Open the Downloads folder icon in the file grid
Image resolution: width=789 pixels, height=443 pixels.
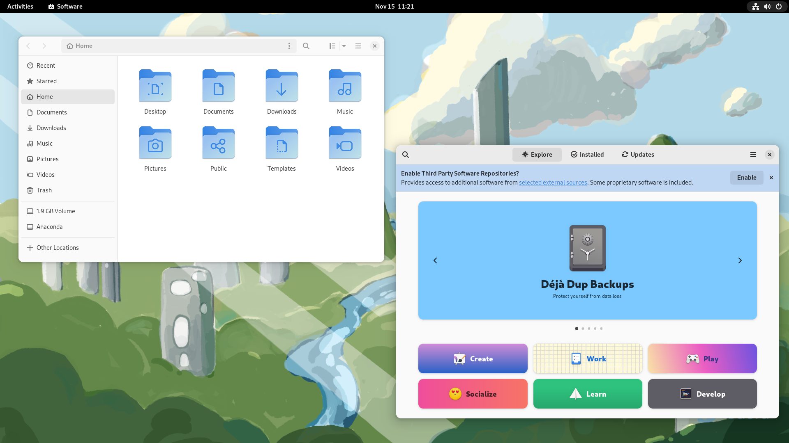pos(282,86)
